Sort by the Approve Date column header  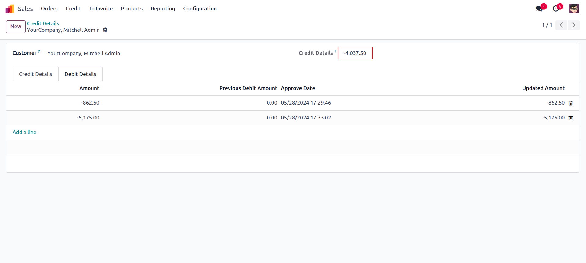click(x=298, y=88)
